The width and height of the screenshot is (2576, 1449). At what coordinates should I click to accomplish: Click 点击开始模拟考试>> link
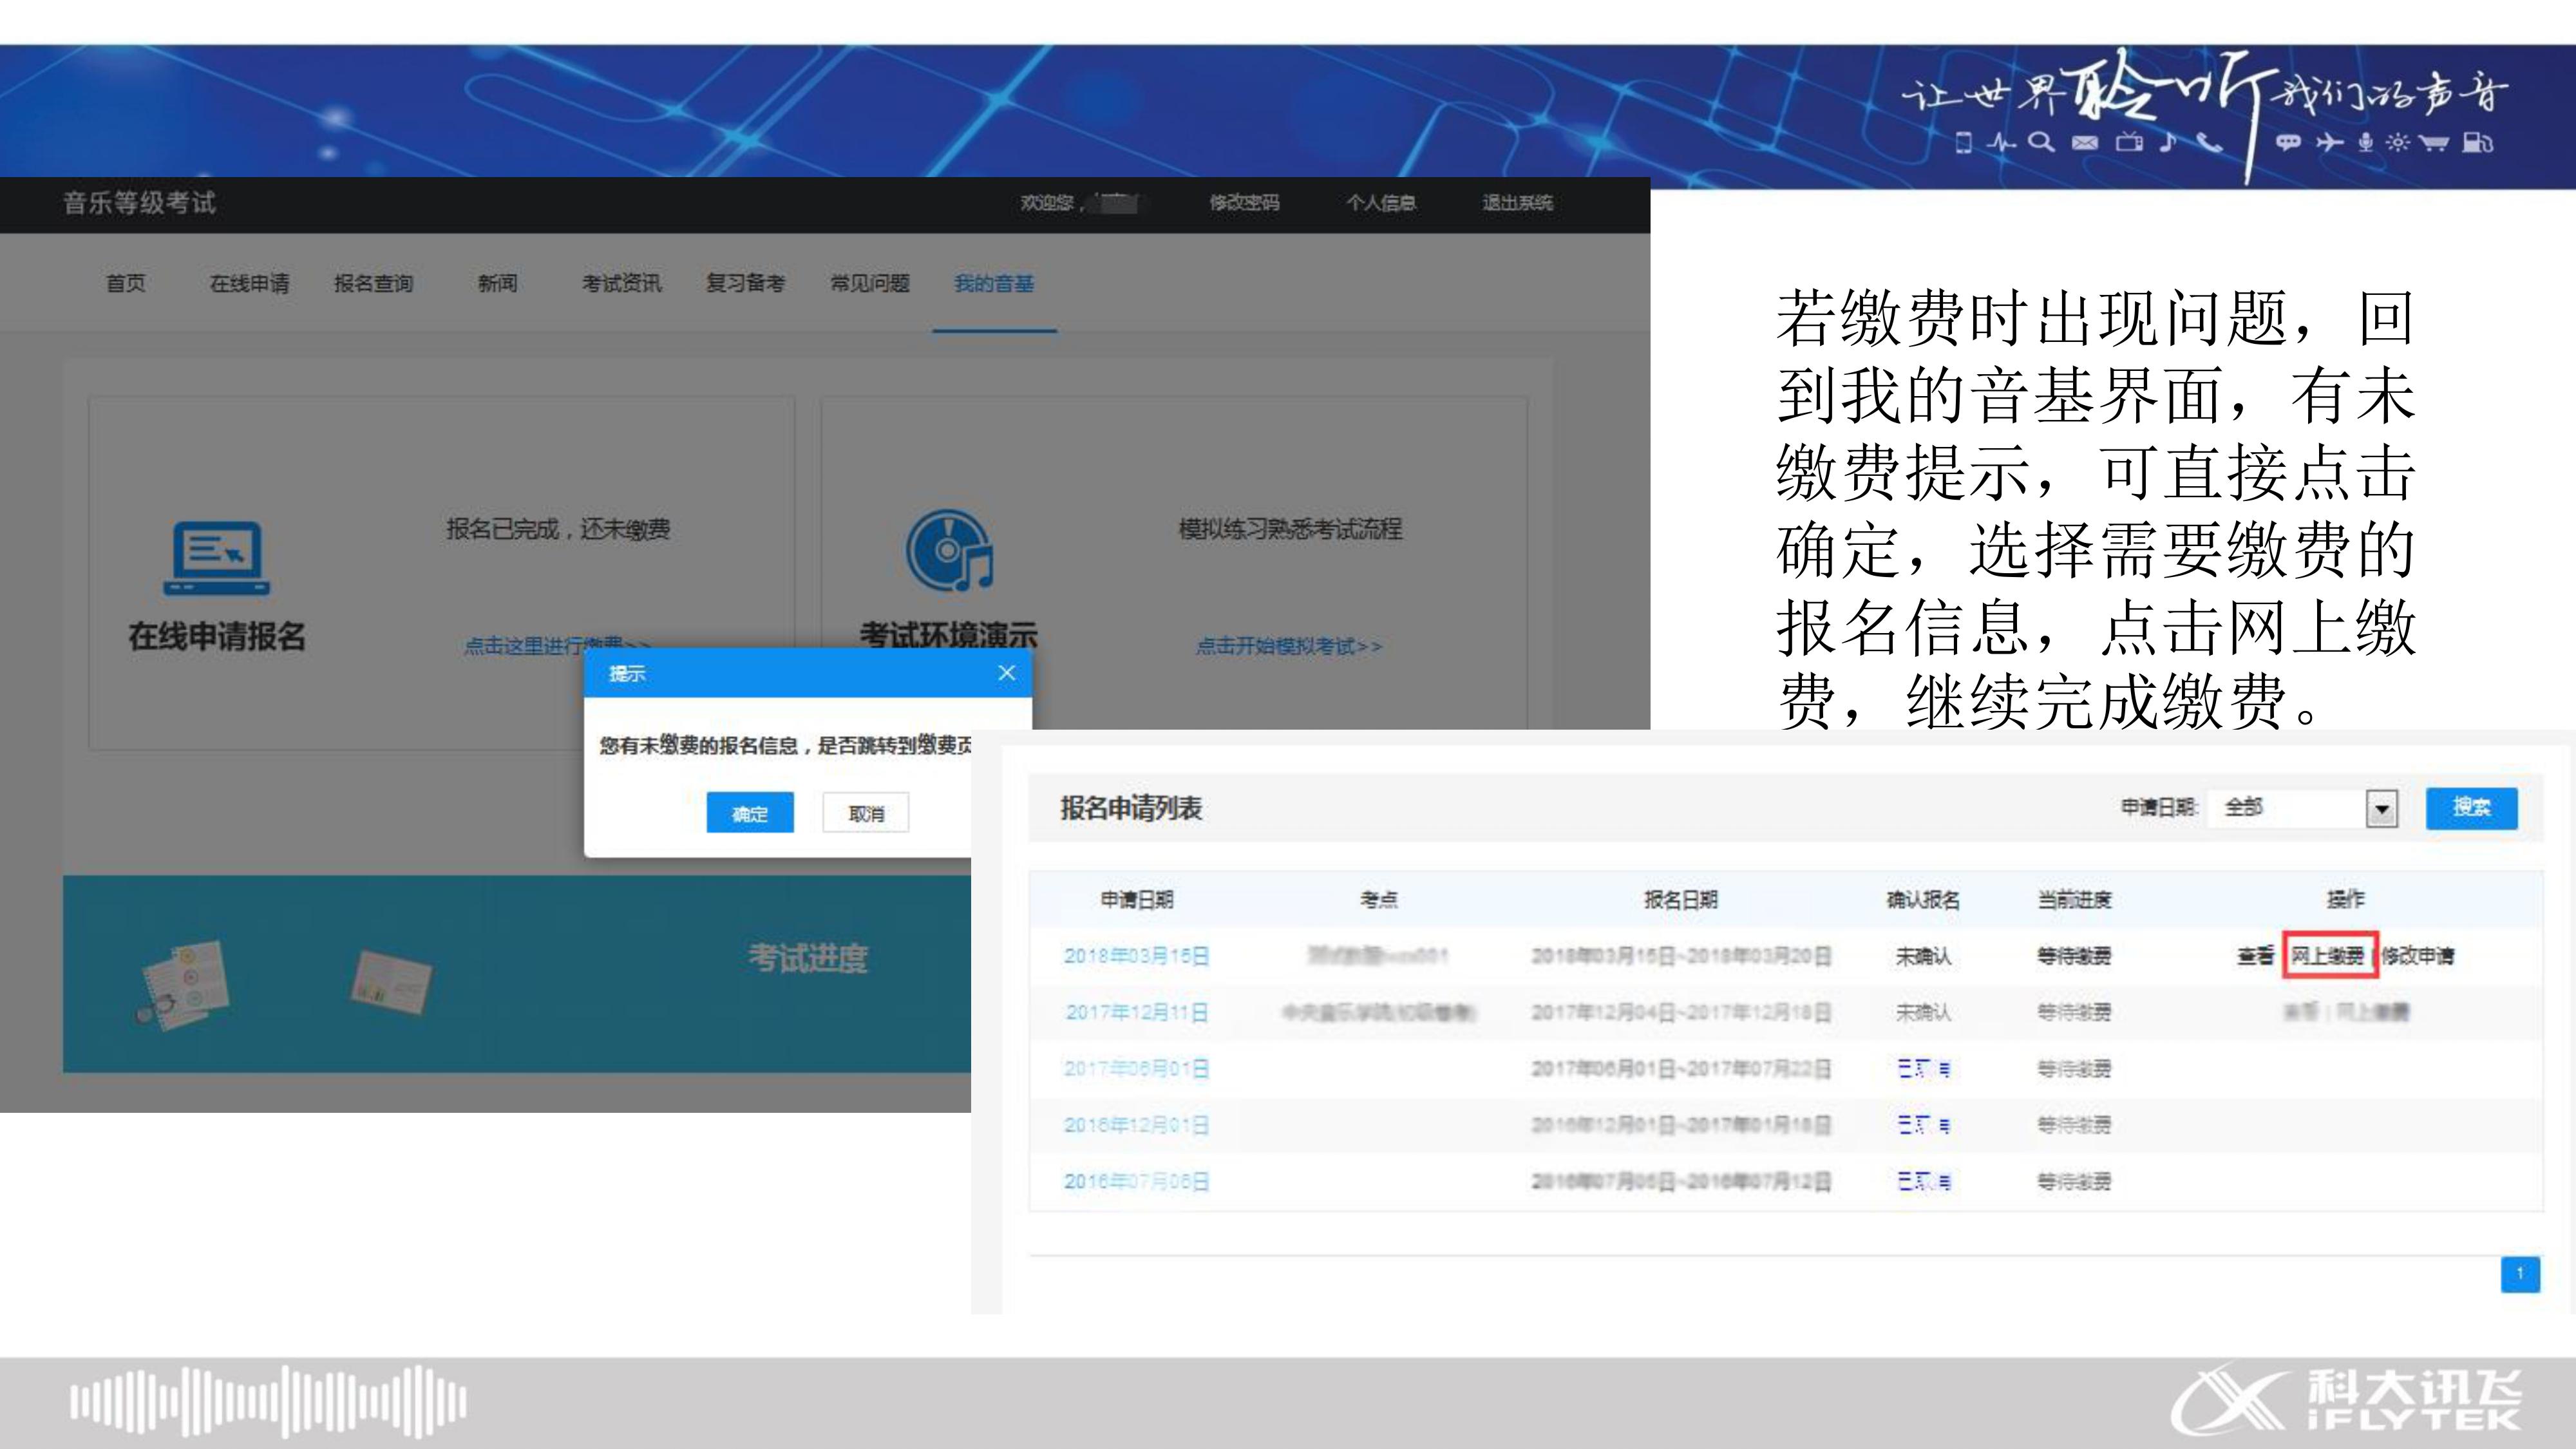point(1289,647)
